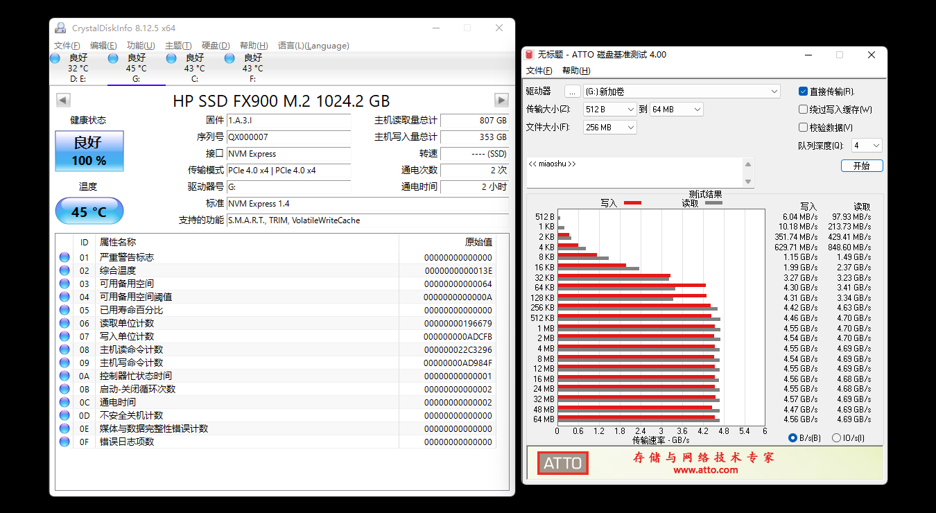Click status orb for attribute 0A 控制器忙状态时间

coord(64,376)
